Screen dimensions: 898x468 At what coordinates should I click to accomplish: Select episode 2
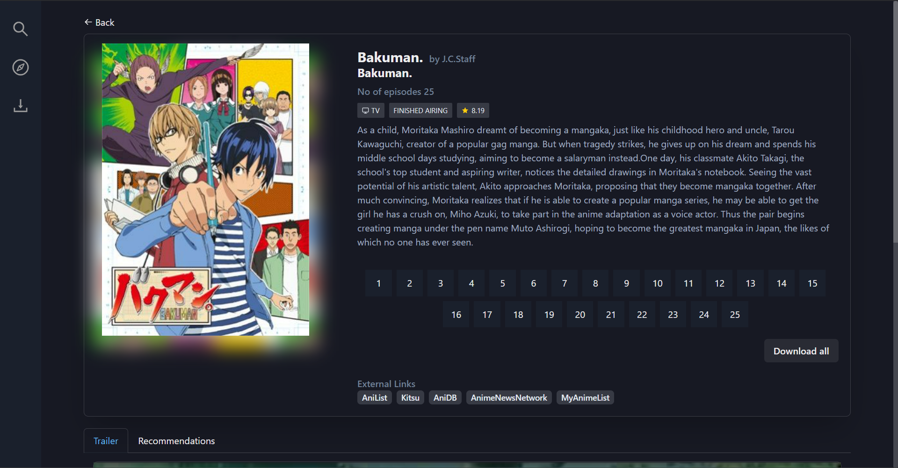coord(410,283)
